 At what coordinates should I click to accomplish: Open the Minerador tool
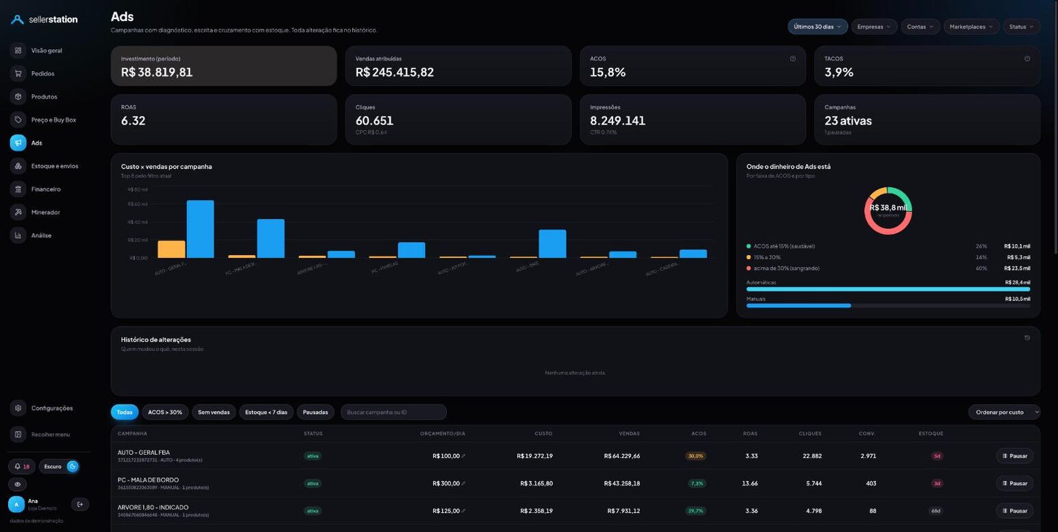pos(45,213)
